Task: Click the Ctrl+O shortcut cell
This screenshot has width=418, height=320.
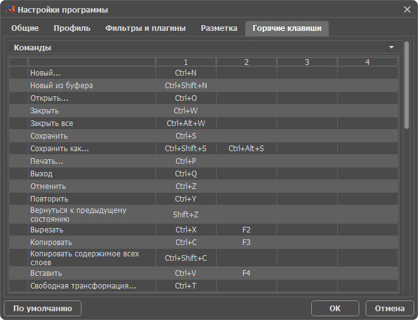Action: pos(186,98)
